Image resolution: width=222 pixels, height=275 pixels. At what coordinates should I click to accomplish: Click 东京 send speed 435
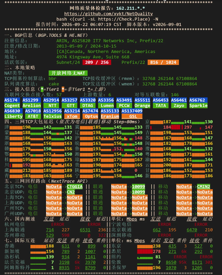[172, 246]
